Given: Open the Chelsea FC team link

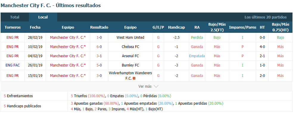Looking at the screenshot, I should tap(130, 47).
